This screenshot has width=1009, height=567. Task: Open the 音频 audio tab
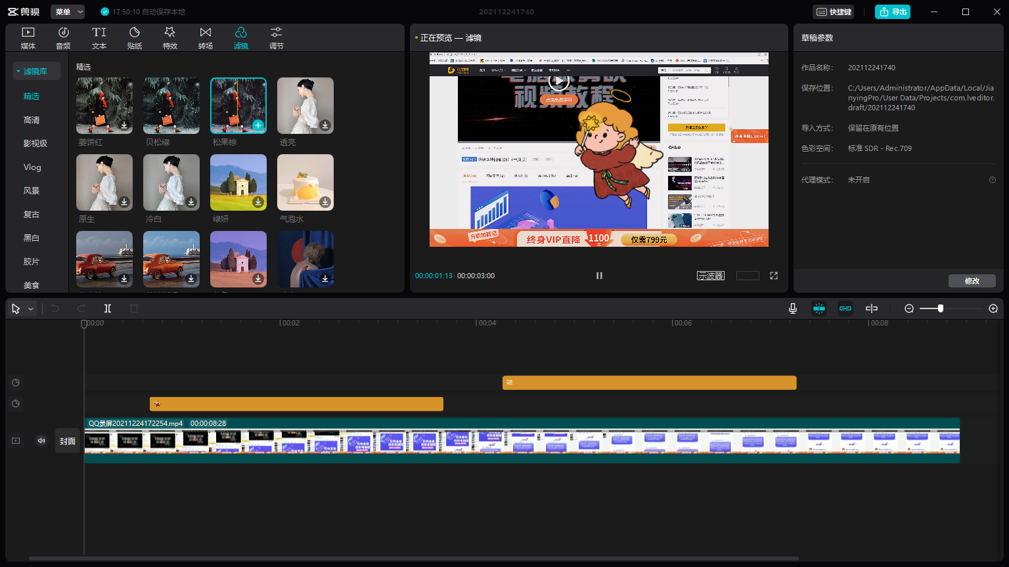coord(64,38)
